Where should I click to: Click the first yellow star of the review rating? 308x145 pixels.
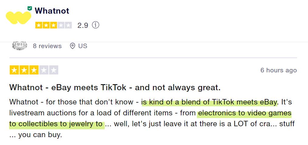coord(14,70)
